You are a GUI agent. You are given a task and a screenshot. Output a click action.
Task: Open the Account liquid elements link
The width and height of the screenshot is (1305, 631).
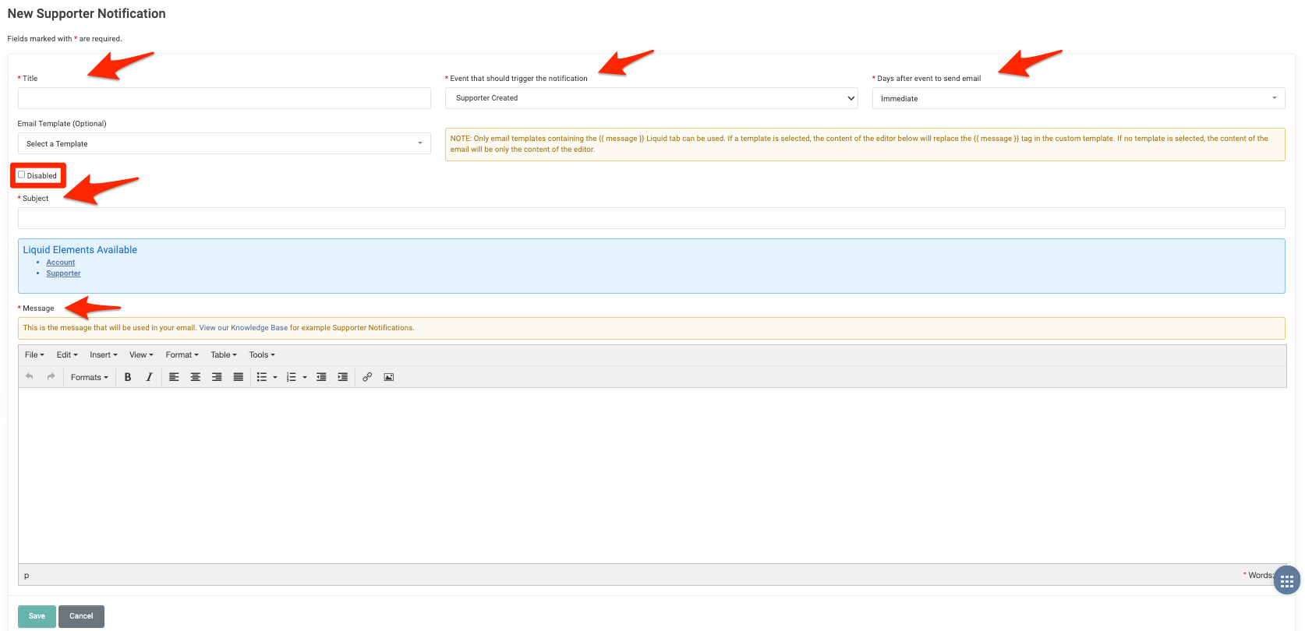point(61,263)
